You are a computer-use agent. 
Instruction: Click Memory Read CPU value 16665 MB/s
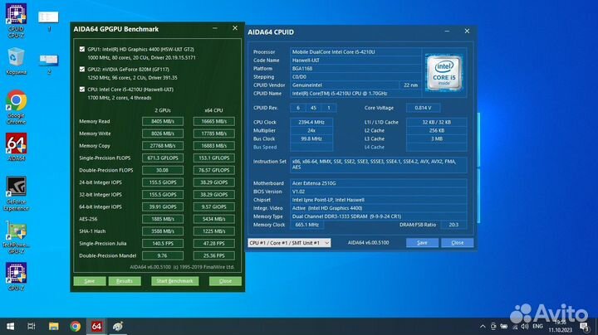213,121
